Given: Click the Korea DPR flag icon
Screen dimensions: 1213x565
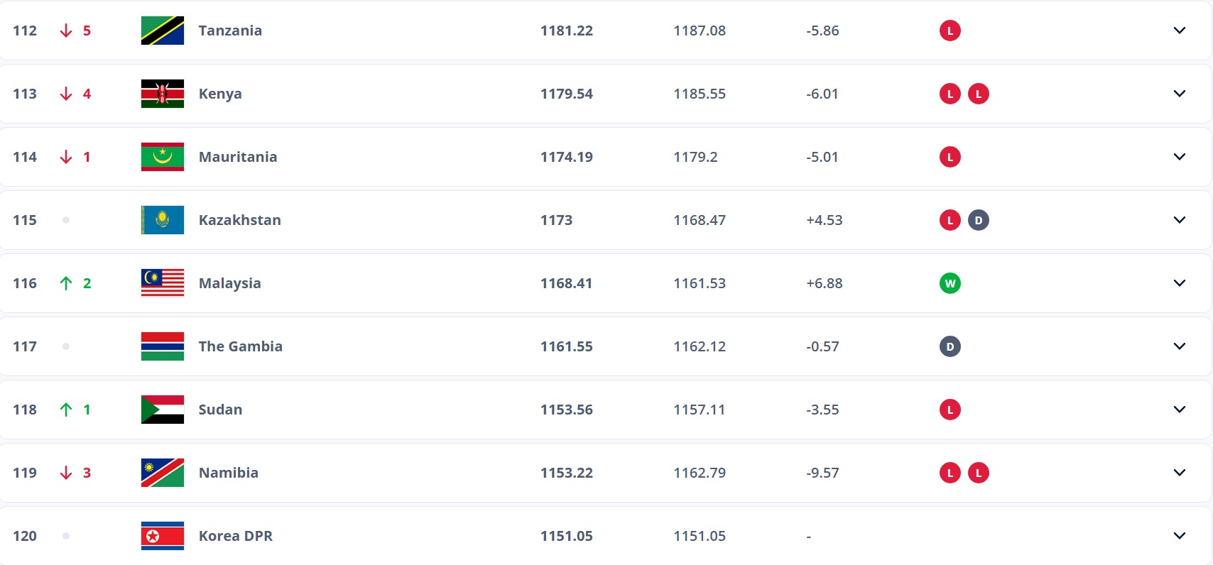Looking at the screenshot, I should pyautogui.click(x=163, y=536).
